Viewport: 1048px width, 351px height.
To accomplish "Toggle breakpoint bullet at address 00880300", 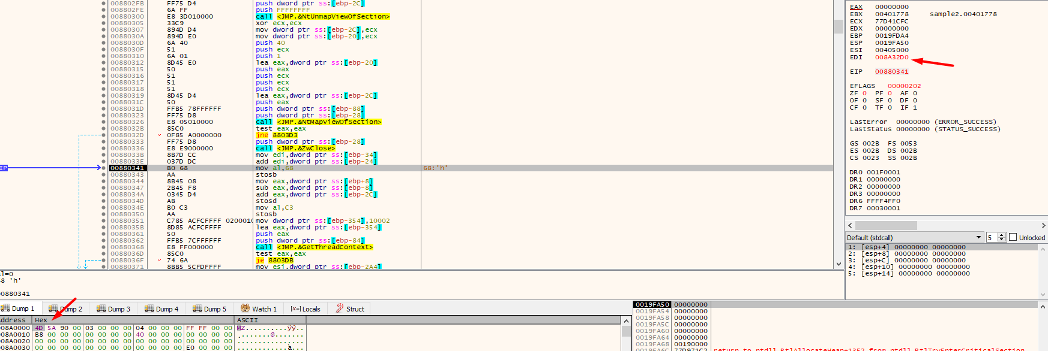I will coord(104,16).
